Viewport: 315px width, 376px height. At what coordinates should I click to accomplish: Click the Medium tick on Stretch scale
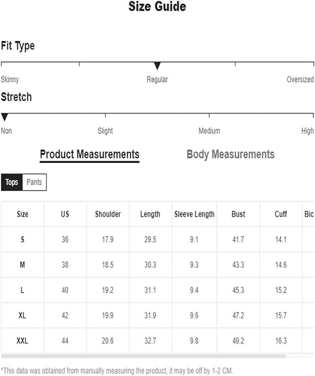click(209, 115)
